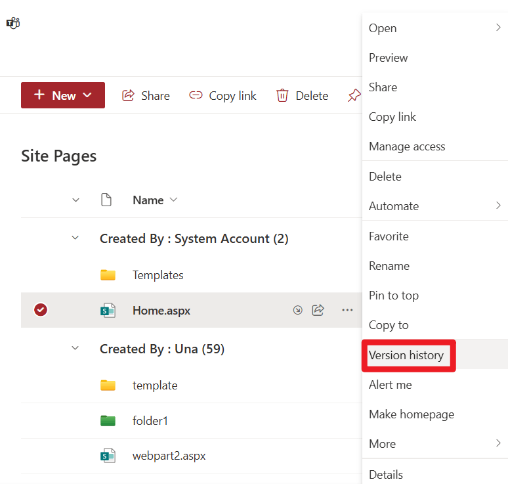
Task: Open the Templates folder icon
Action: pos(108,275)
